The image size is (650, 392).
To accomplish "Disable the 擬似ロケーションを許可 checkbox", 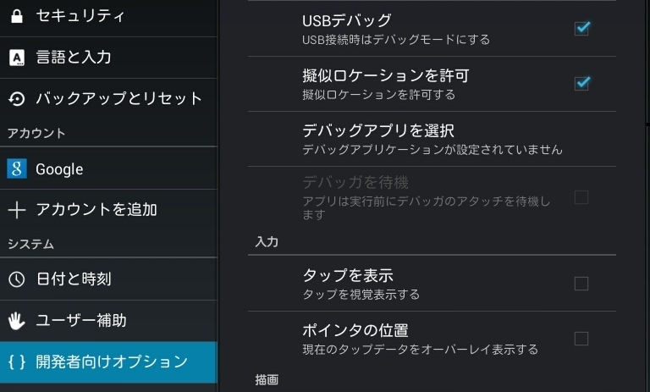I will (x=581, y=83).
